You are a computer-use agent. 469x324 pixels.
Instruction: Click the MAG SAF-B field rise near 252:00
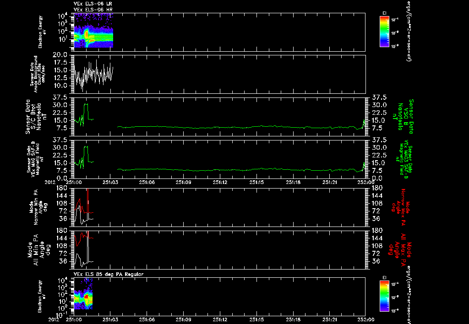tap(363, 167)
